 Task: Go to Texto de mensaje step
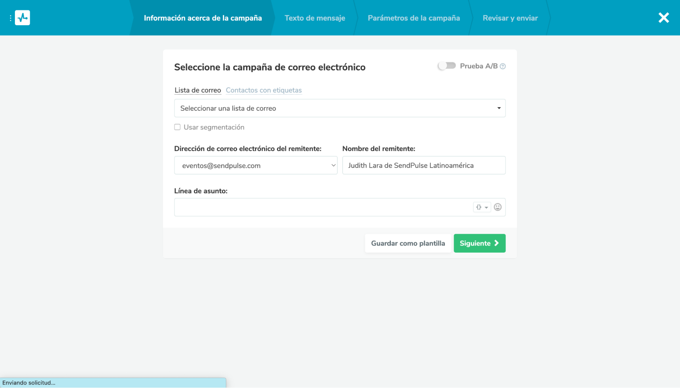point(315,18)
